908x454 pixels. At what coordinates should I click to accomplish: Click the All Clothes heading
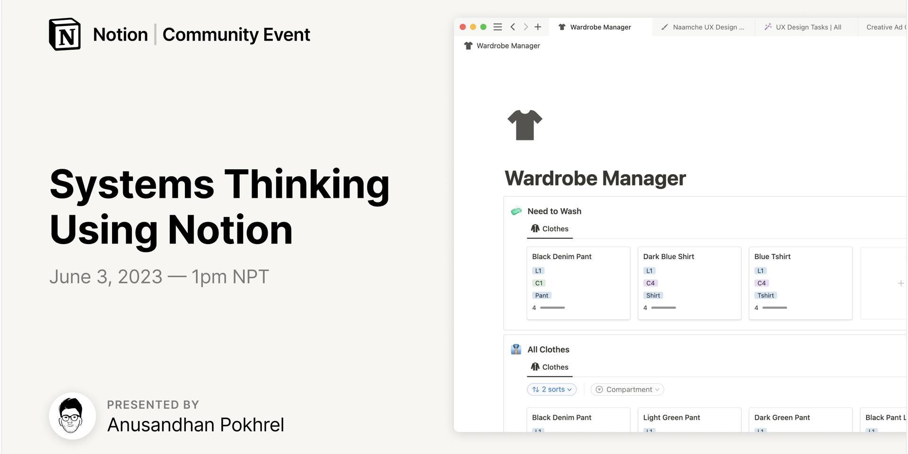coord(548,349)
